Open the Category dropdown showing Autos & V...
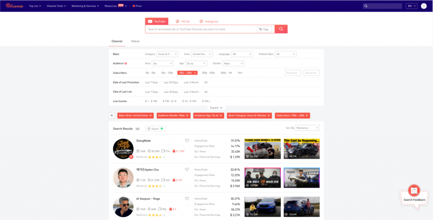 coord(167,54)
